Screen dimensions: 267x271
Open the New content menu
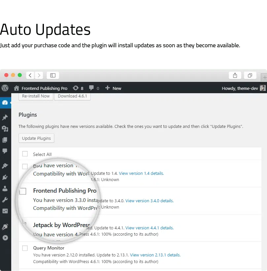113,88
